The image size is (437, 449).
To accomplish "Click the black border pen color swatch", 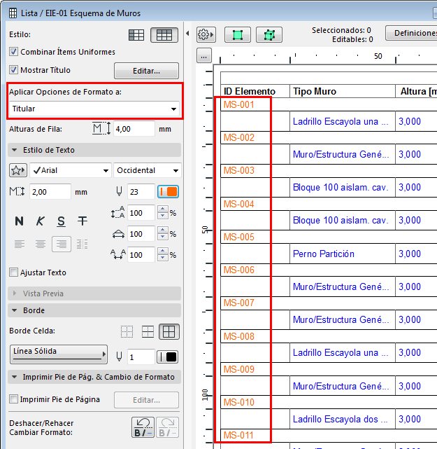I will pyautogui.click(x=168, y=357).
